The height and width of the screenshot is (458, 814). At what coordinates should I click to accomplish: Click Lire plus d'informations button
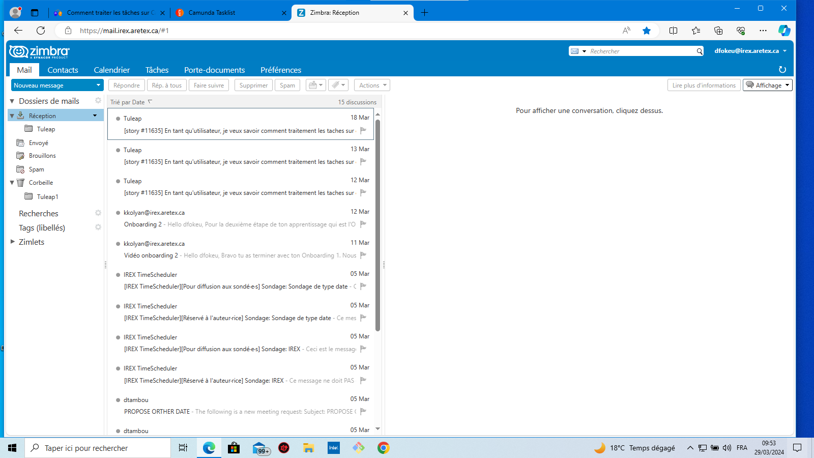(x=704, y=85)
